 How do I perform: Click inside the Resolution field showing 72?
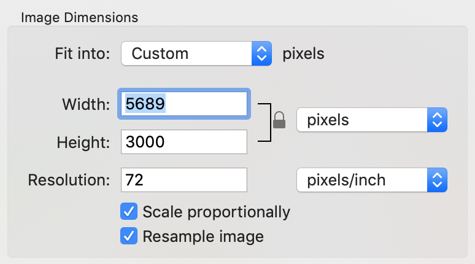pyautogui.click(x=184, y=180)
